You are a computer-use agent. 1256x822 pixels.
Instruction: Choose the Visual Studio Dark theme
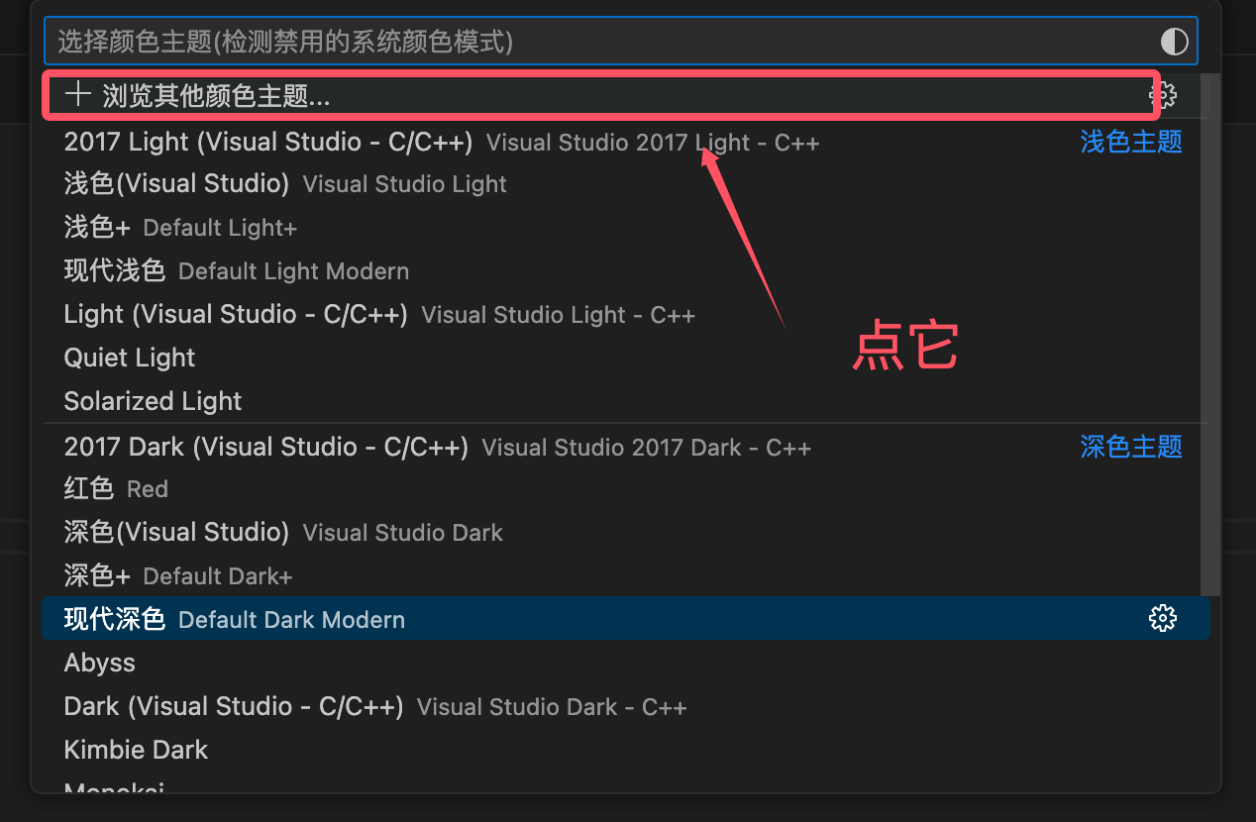176,533
